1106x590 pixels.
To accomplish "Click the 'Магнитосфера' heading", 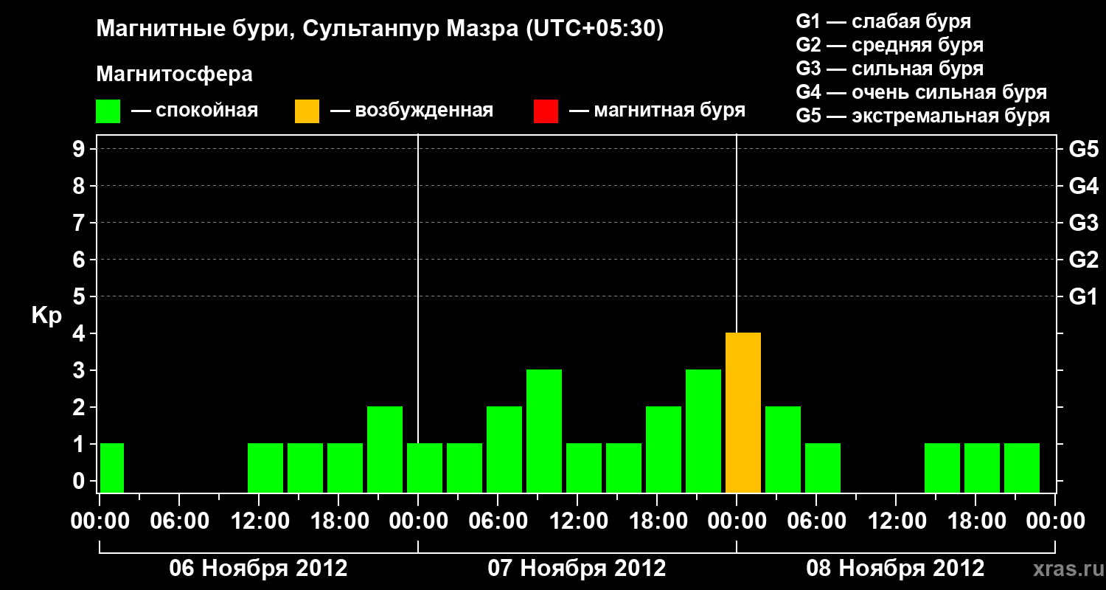I will coord(175,74).
